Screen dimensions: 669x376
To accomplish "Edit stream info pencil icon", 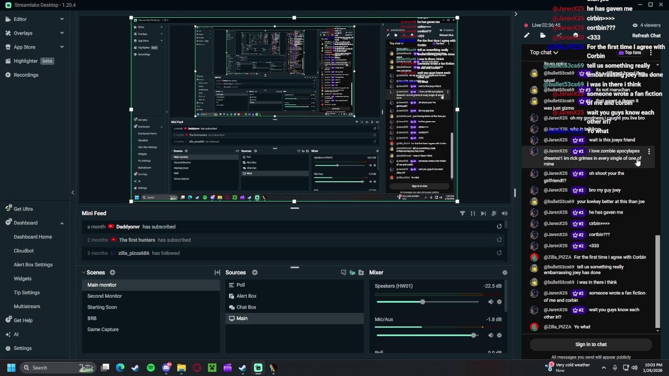I will click(x=527, y=36).
